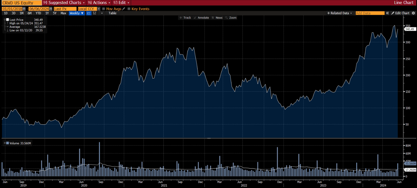Edit moving averages with the pencil icon
Screen dimensions: 417x188
coord(124,9)
